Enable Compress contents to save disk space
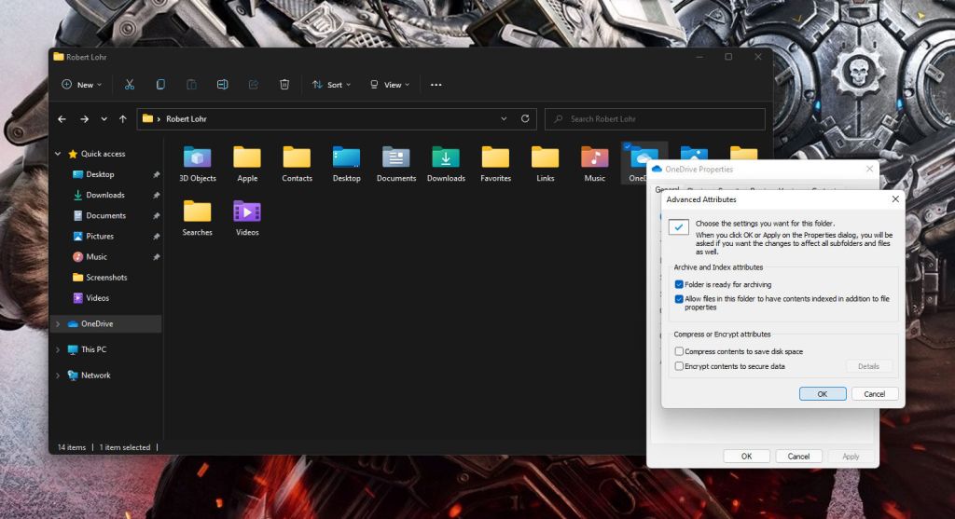Screen dimensions: 955x519 (x=679, y=351)
